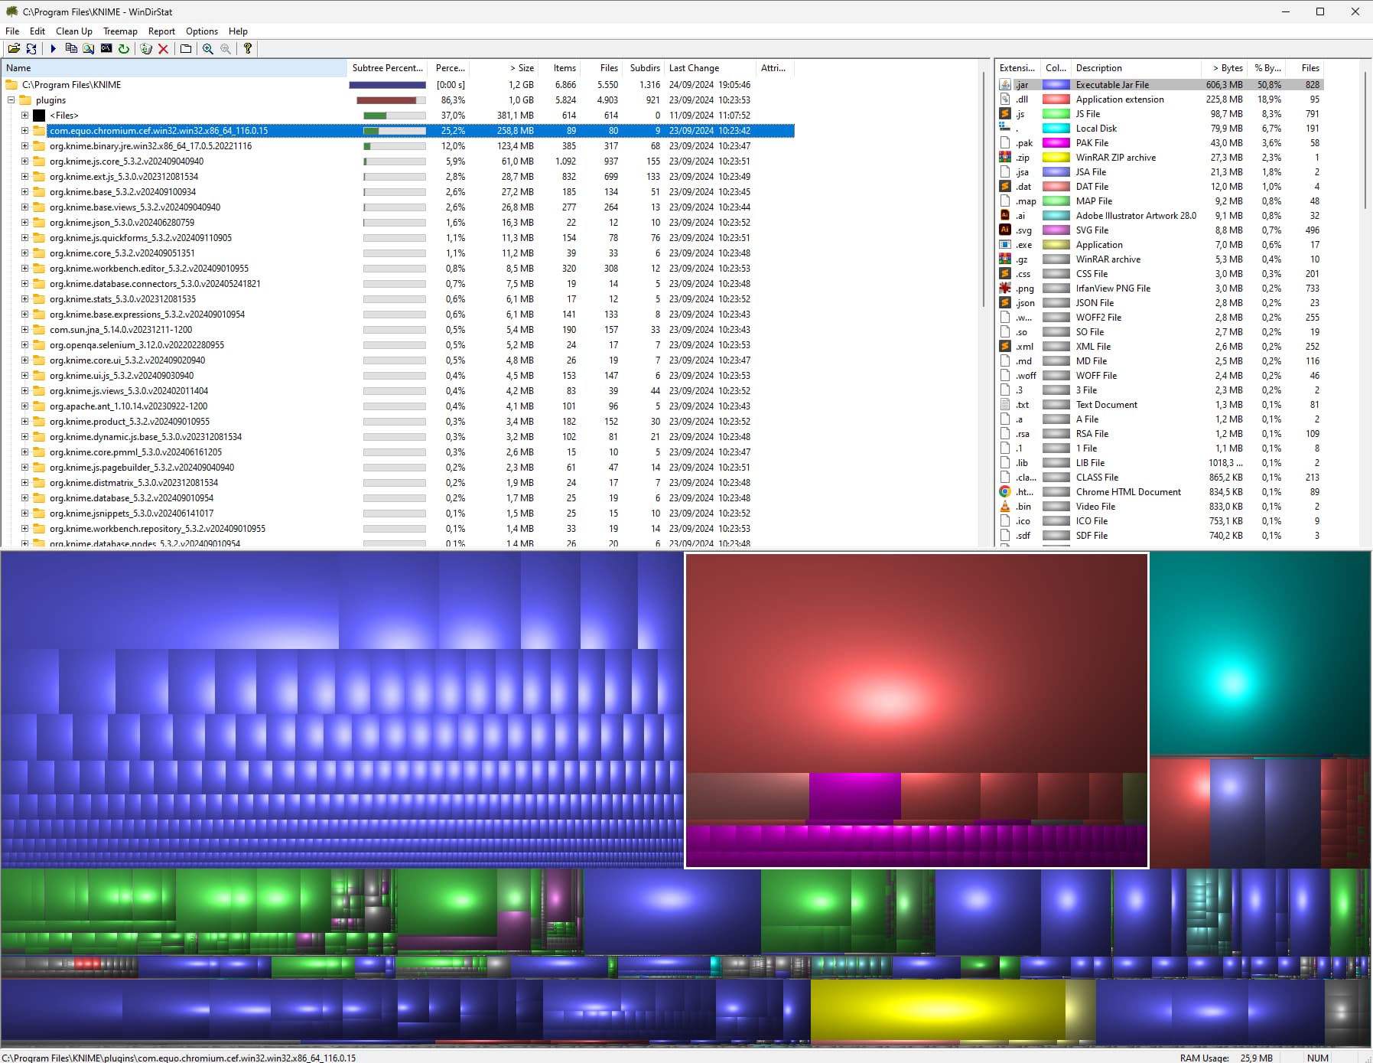Viewport: 1373px width, 1063px height.
Task: Click the yellow Help question mark icon
Action: click(x=247, y=48)
